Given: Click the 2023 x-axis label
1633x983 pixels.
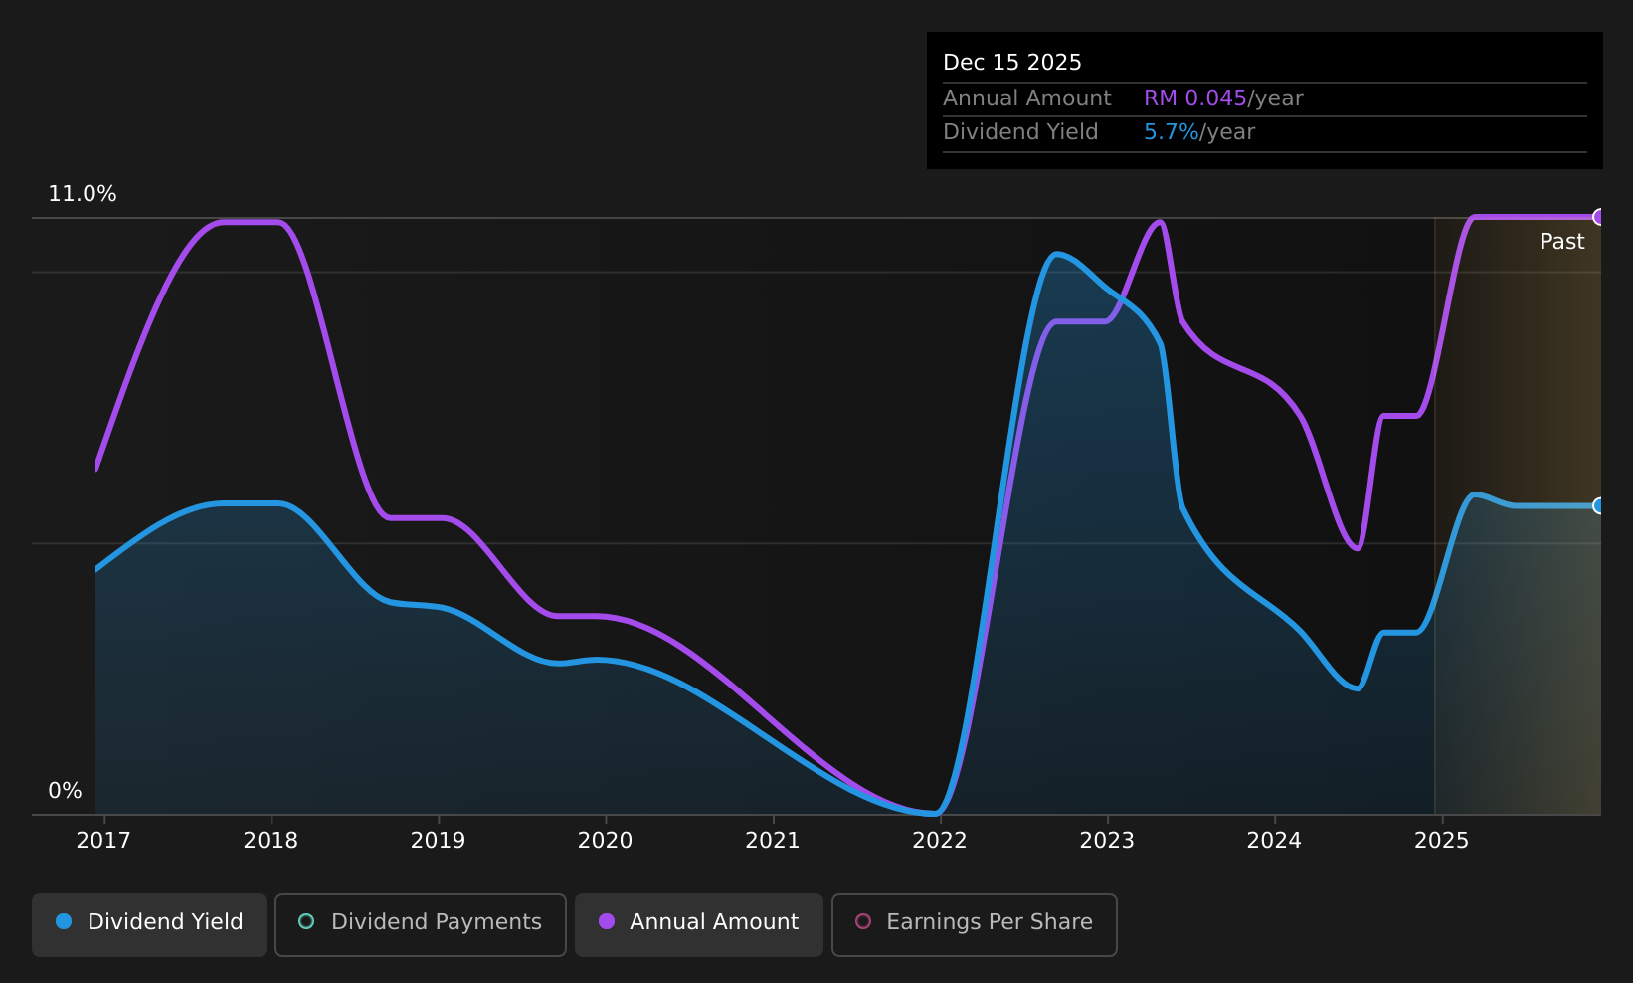Looking at the screenshot, I should point(1107,841).
